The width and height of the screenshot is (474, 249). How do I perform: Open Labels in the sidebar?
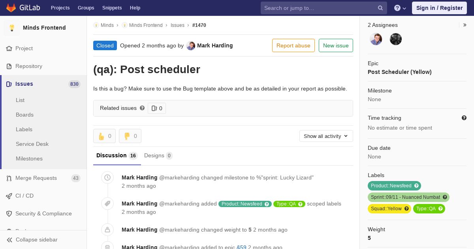[24, 129]
